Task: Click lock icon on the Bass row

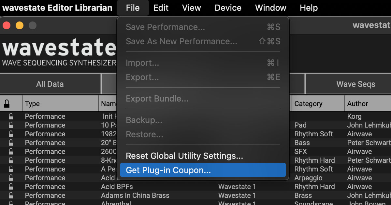Action: click(11, 143)
